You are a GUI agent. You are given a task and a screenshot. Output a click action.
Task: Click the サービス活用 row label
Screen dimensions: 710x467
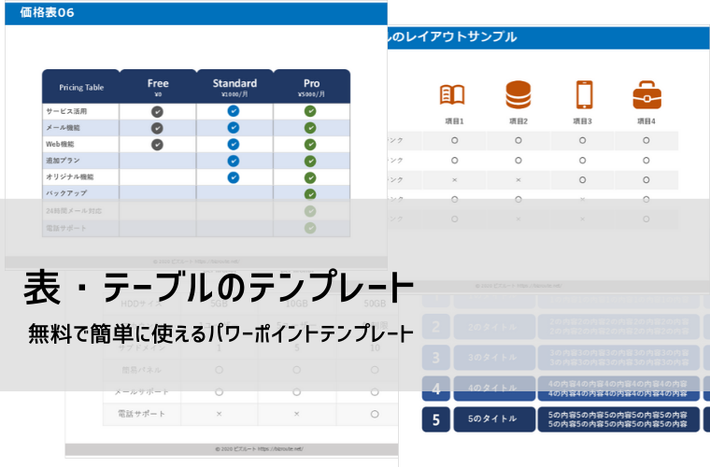[66, 111]
